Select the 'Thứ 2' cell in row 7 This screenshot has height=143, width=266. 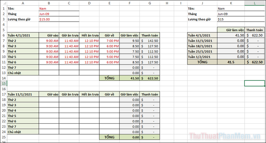pyautogui.click(x=23, y=41)
